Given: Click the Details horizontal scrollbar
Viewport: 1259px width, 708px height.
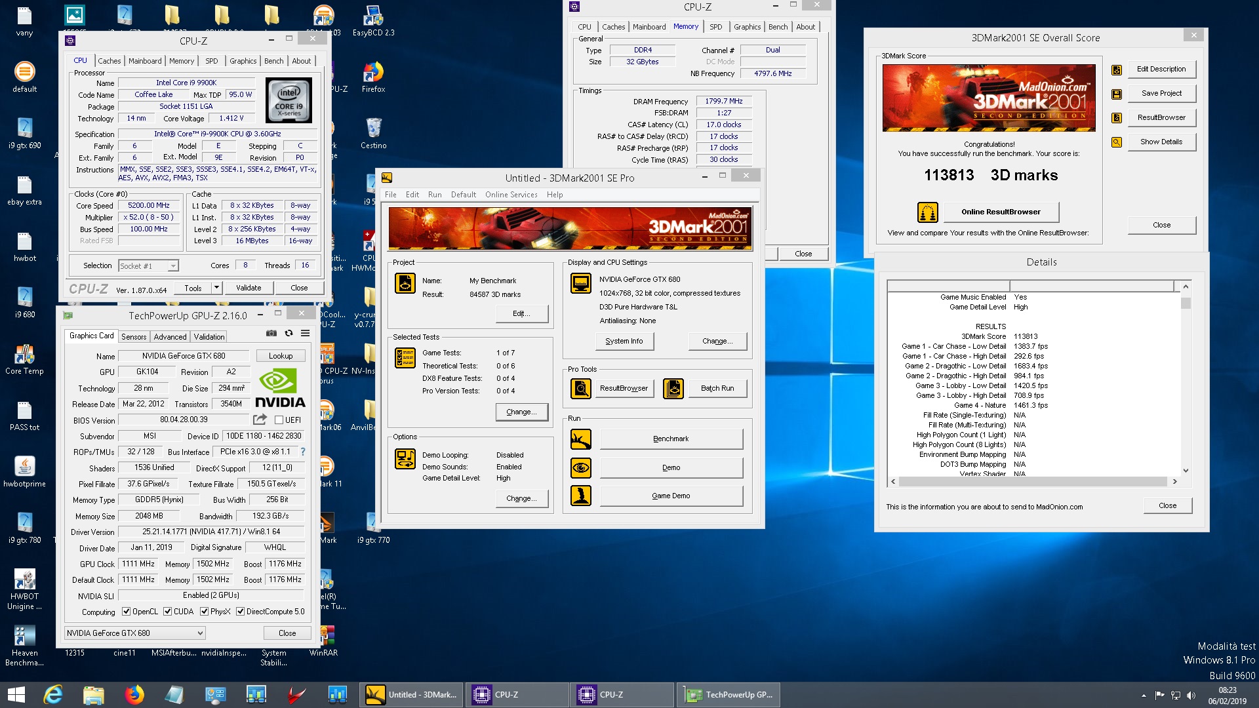Looking at the screenshot, I should (1033, 481).
